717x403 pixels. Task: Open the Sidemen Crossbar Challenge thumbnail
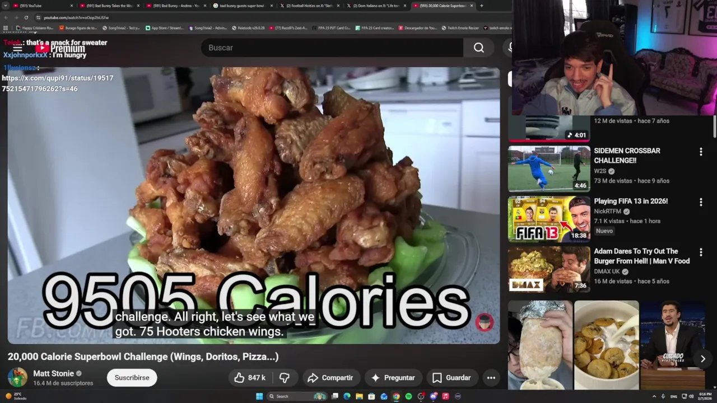[549, 169]
